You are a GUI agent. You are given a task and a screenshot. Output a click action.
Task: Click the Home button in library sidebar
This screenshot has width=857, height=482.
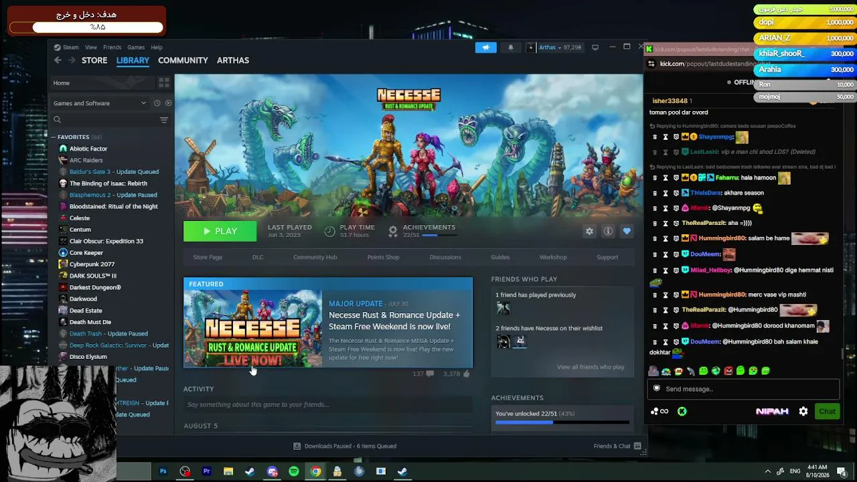103,83
